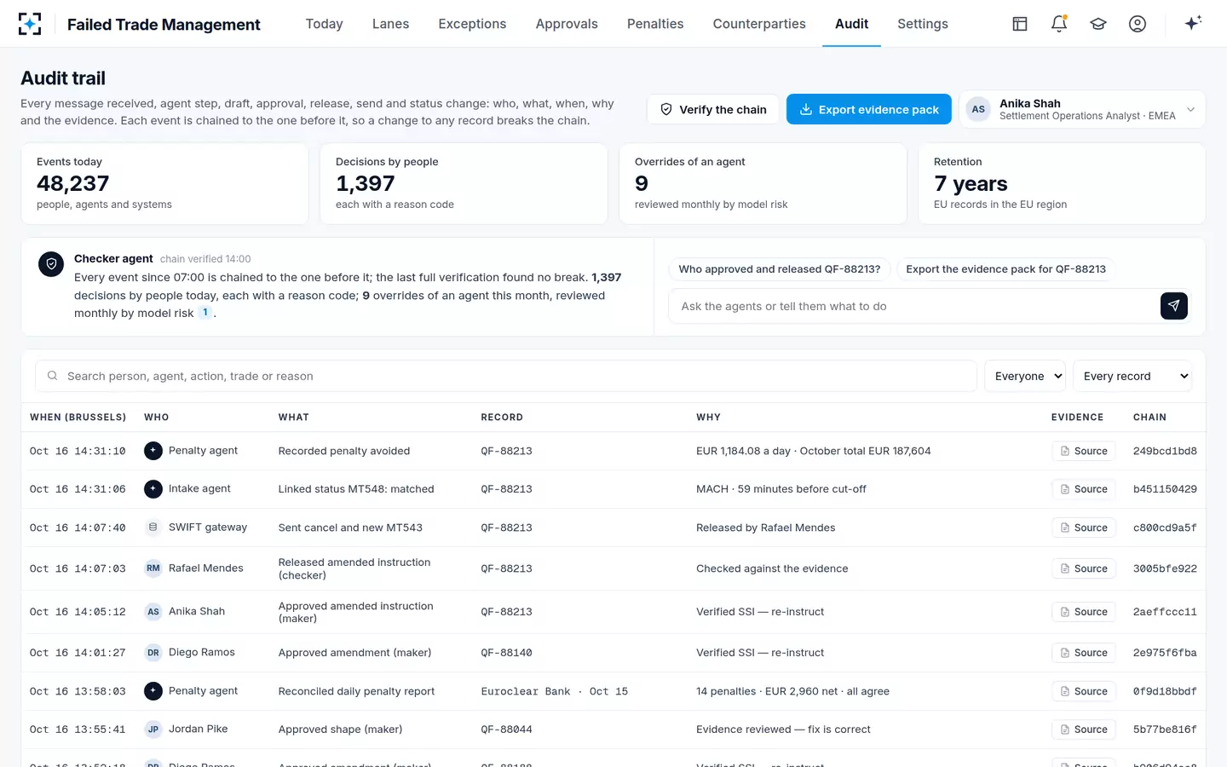Open the Counterparties tab
This screenshot has height=767, width=1227.
click(759, 24)
